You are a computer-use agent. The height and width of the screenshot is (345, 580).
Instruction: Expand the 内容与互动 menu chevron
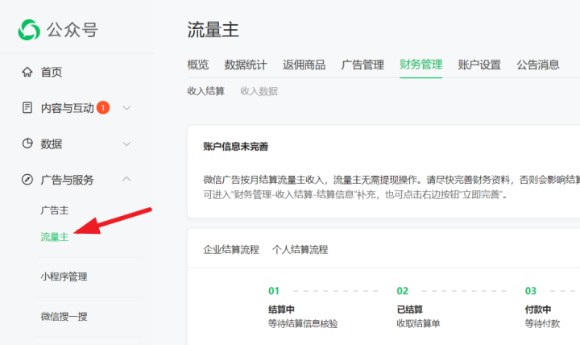click(126, 107)
